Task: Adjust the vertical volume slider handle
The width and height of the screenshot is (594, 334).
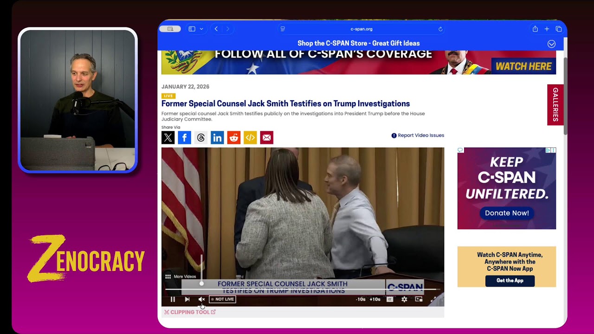Action: (201, 283)
